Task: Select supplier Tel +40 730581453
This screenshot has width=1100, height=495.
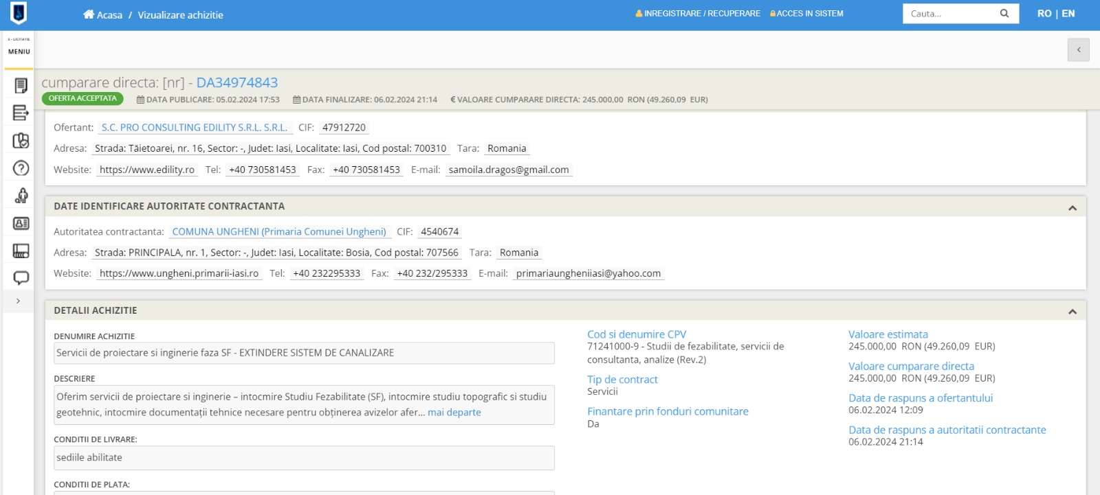Action: [x=263, y=170]
